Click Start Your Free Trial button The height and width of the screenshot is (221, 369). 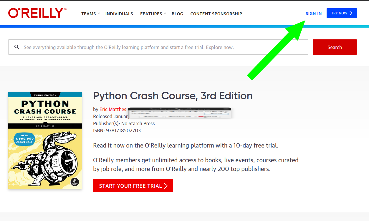133,185
